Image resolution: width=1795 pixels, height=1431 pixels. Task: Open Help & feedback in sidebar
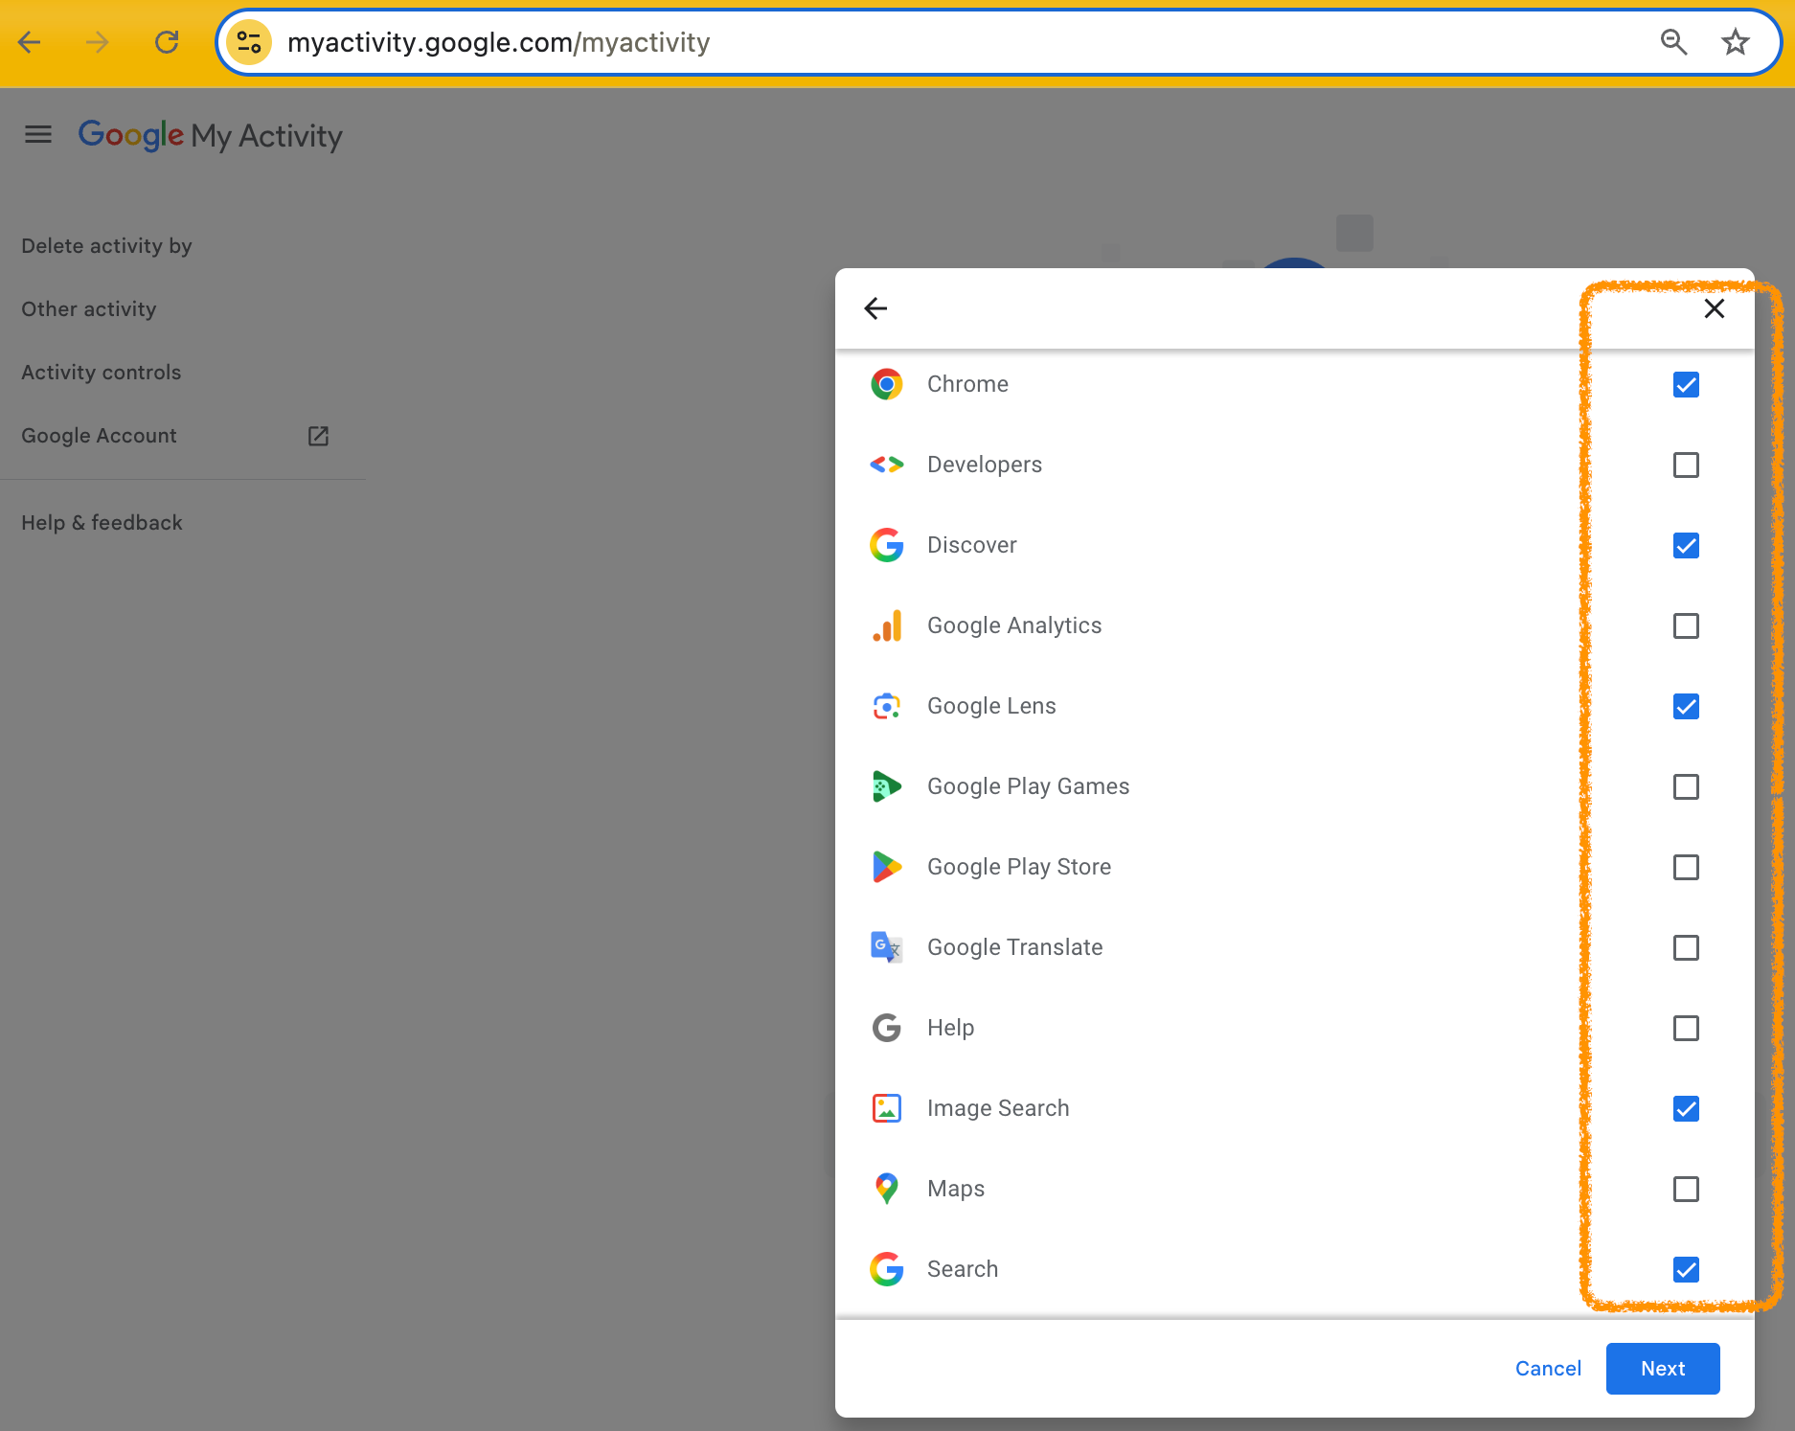[x=102, y=523]
